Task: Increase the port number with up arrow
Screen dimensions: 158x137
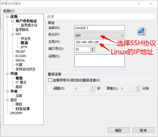Action: click(92, 48)
